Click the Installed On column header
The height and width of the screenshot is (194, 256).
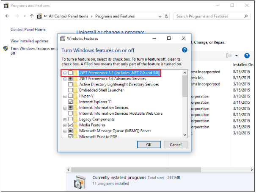(x=243, y=65)
